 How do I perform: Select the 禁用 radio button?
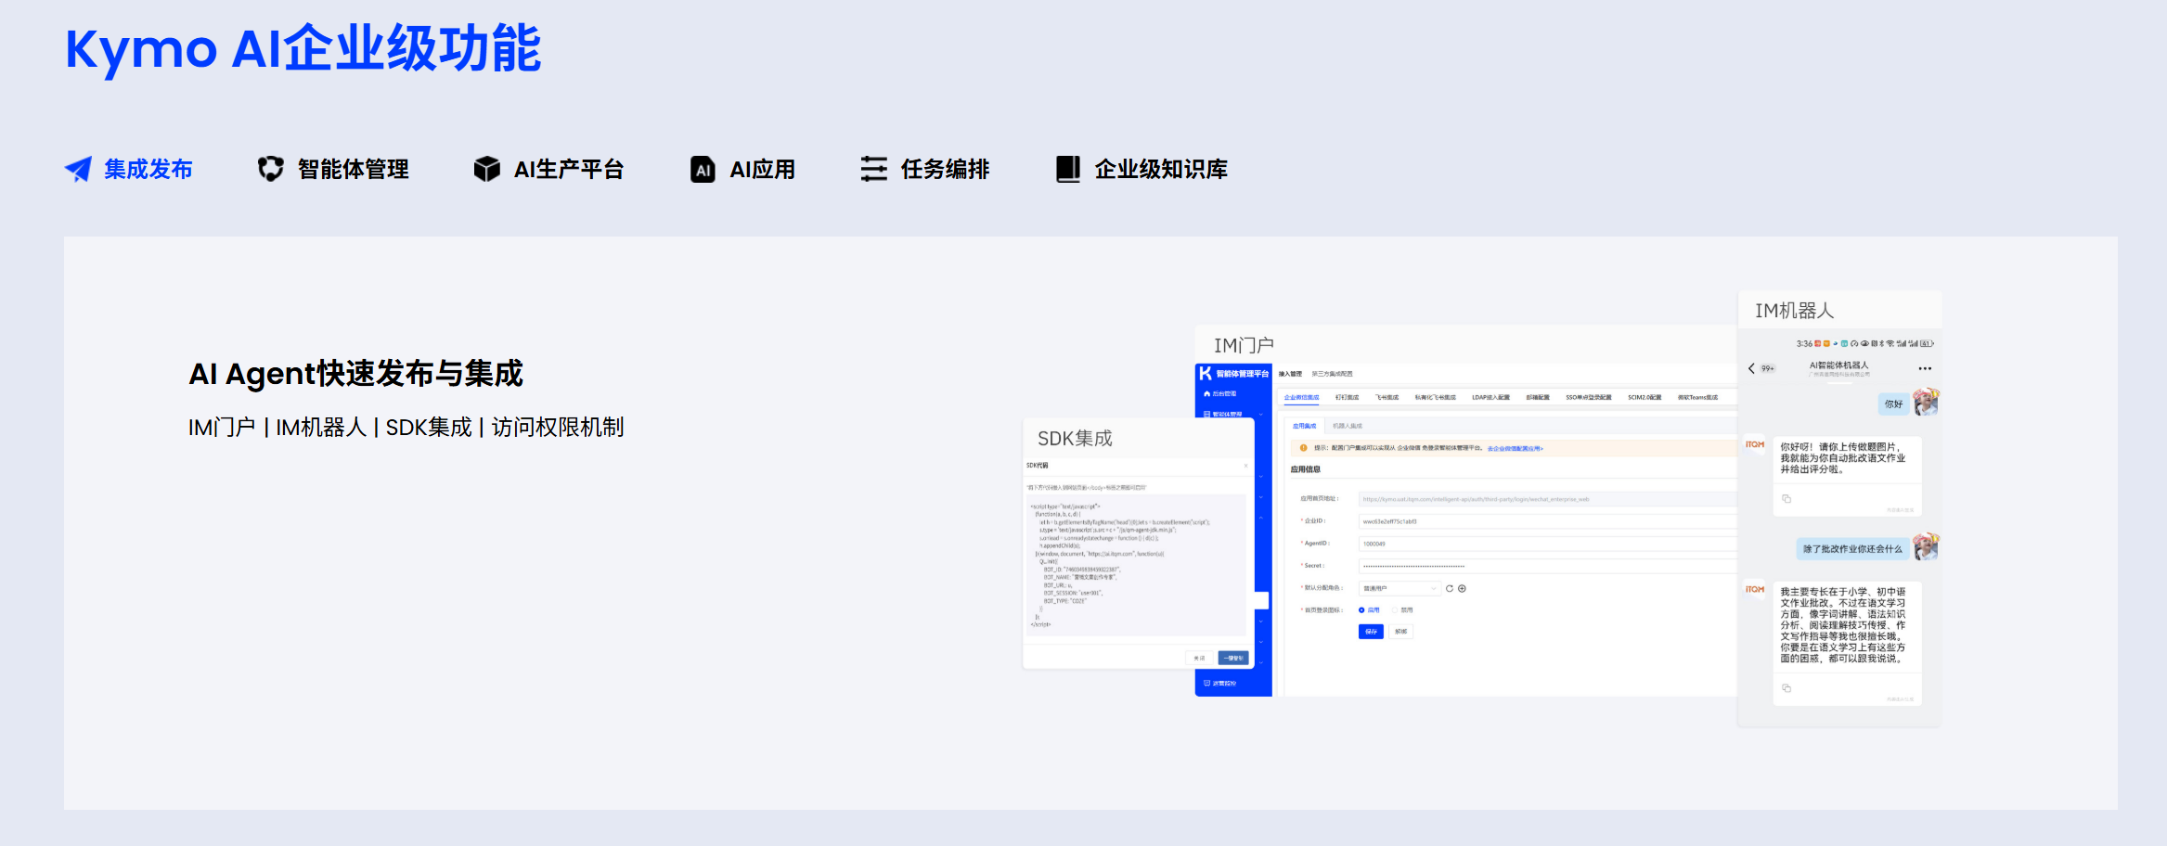tap(1394, 610)
